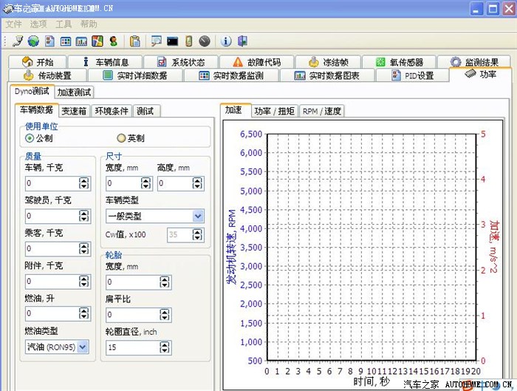
Task: Expand the 燃油类型 fuel type dropdown
Action: [82, 346]
